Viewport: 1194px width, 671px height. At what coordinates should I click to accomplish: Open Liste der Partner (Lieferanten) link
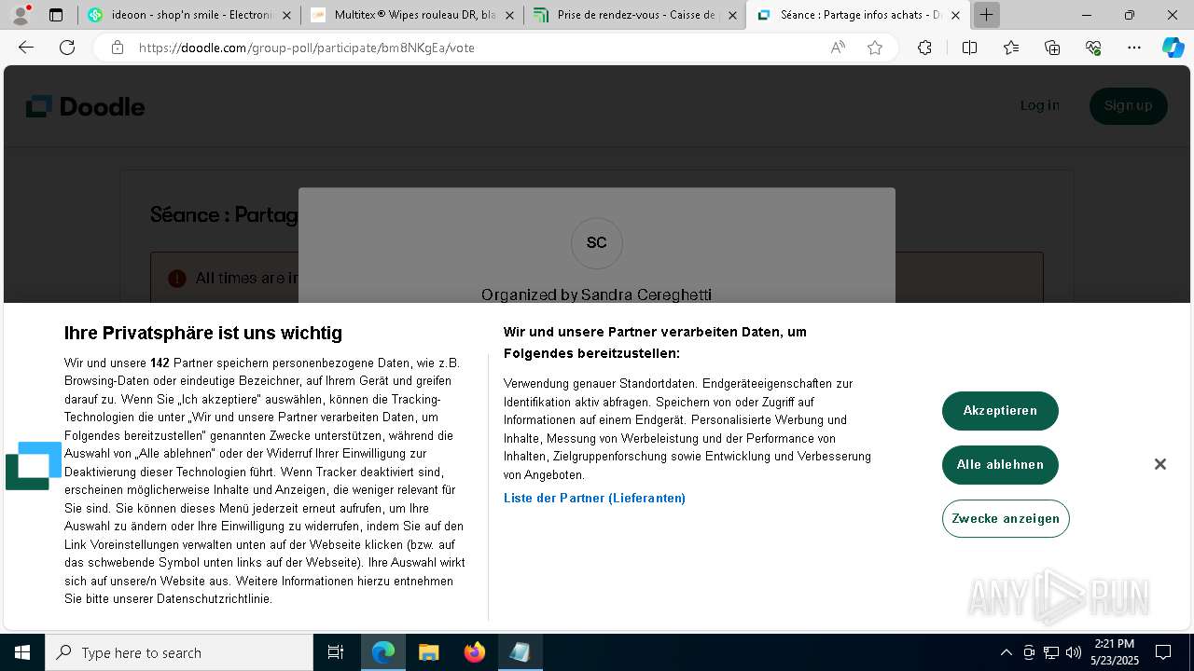594,499
